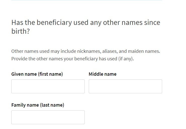Focus the Middle name text box
Viewport: 186px width, 129px height.
[x=125, y=86]
